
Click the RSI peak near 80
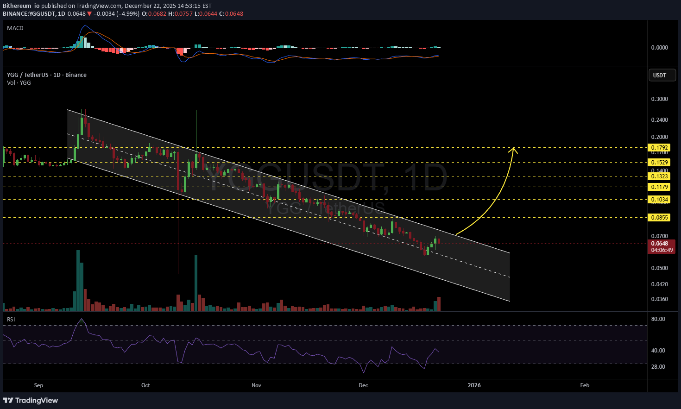[x=82, y=320]
